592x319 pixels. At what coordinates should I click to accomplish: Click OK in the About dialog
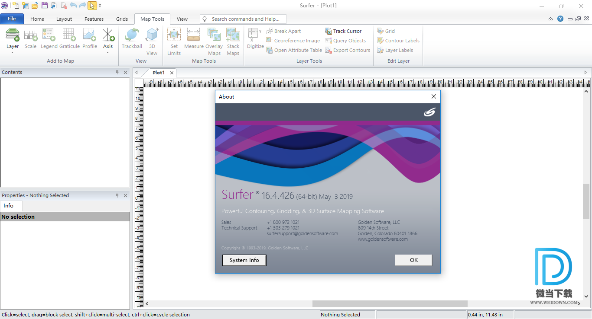point(413,260)
